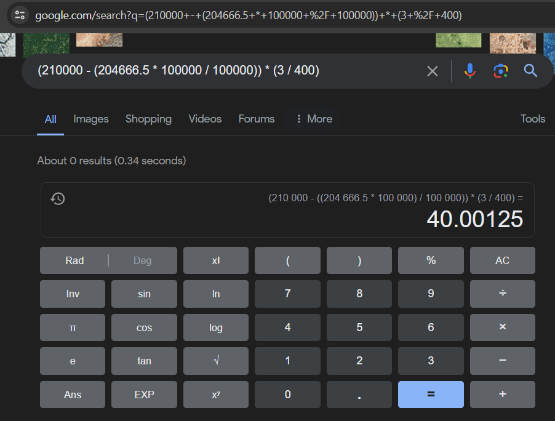Insert the π constant
The image size is (555, 421).
[73, 327]
